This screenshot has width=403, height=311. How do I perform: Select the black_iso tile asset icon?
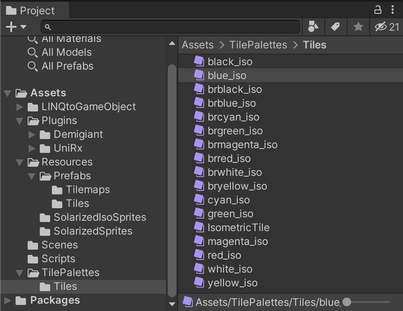pyautogui.click(x=199, y=62)
